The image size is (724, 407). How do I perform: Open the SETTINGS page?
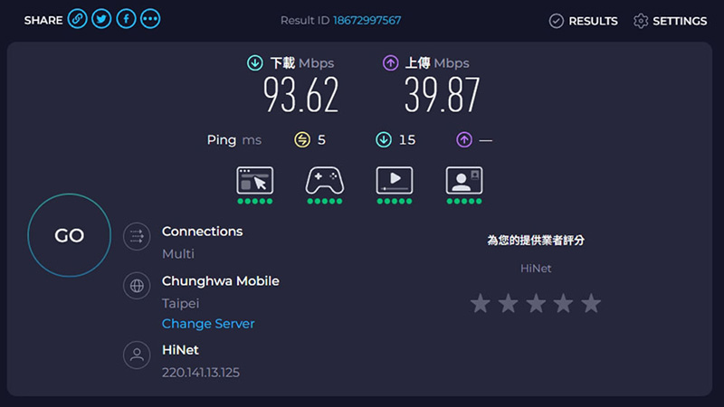coord(670,21)
